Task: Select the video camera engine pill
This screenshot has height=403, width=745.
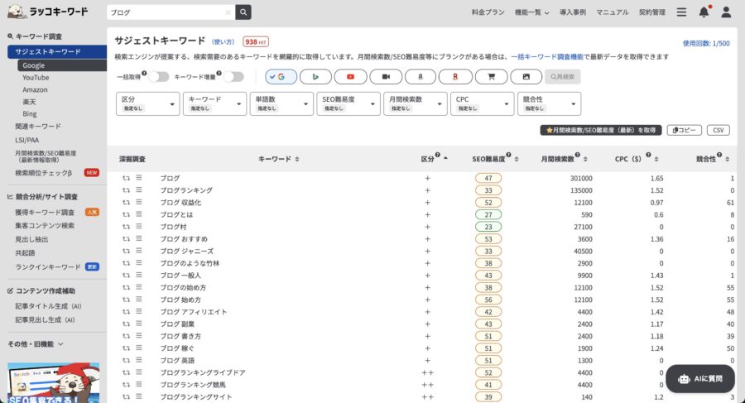Action: coord(386,76)
